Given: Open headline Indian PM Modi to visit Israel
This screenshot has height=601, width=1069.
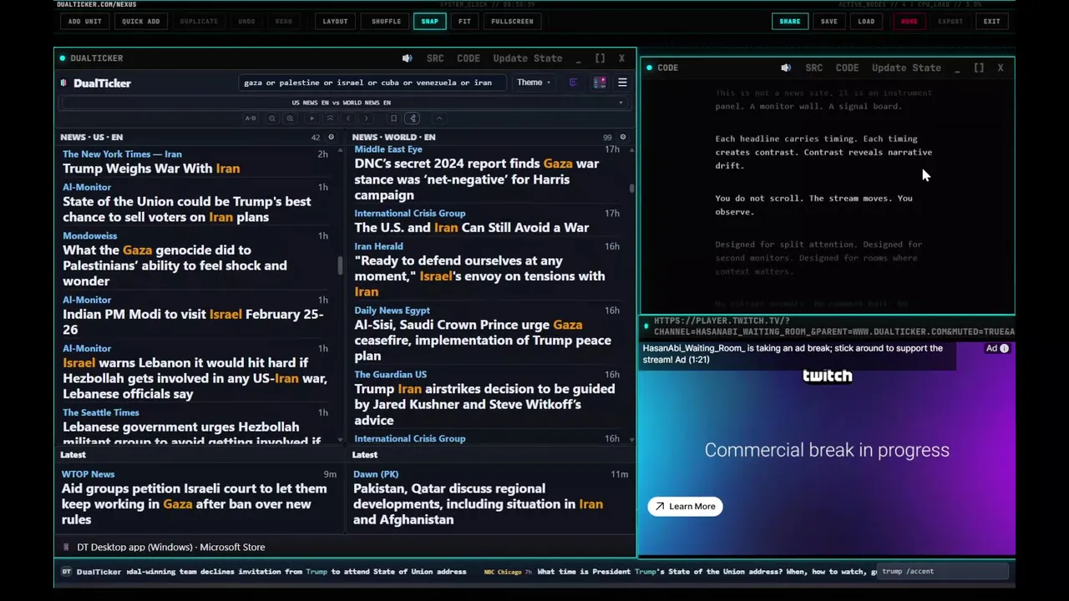Looking at the screenshot, I should click(193, 322).
